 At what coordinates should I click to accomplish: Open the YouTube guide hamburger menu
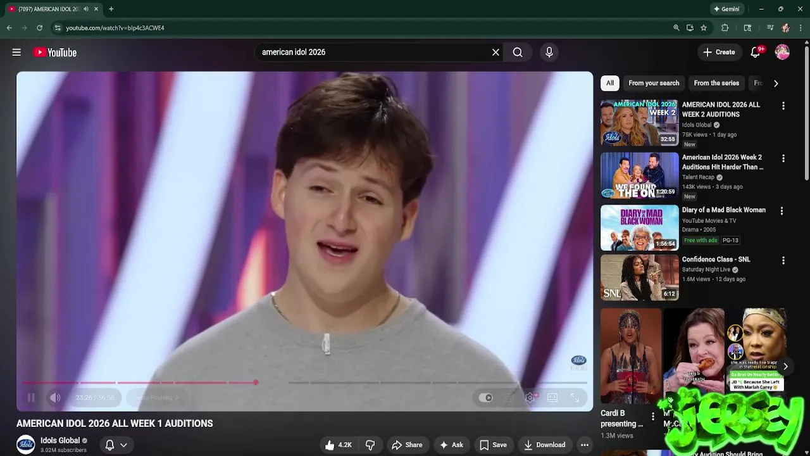[x=16, y=53]
